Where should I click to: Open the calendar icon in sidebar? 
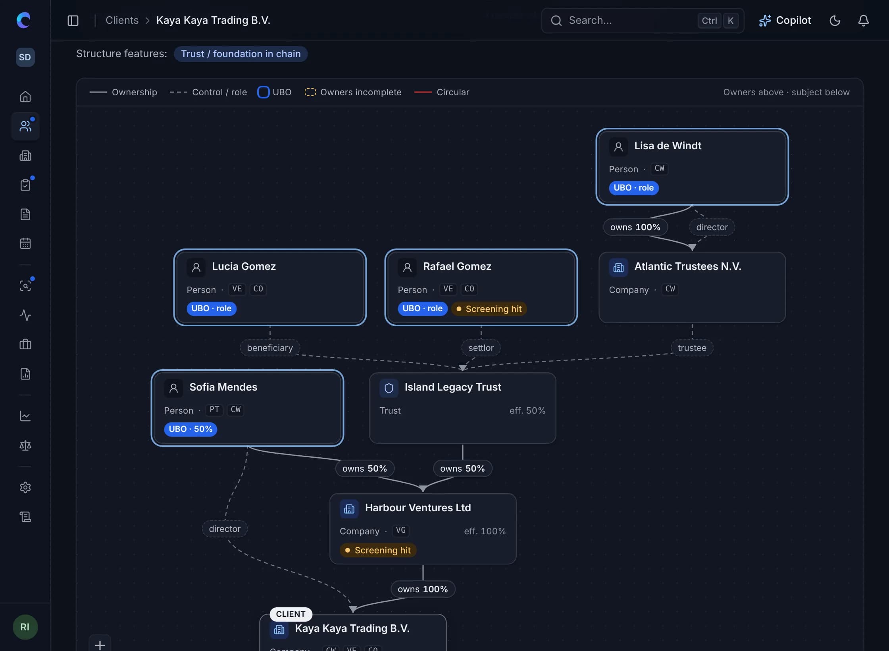click(25, 243)
